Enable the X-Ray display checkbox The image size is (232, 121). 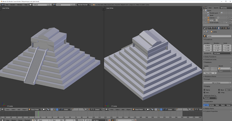[x=219, y=92]
